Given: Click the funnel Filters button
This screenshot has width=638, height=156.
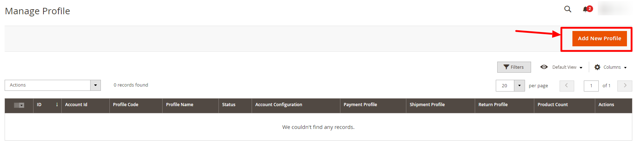Looking at the screenshot, I should tap(514, 67).
